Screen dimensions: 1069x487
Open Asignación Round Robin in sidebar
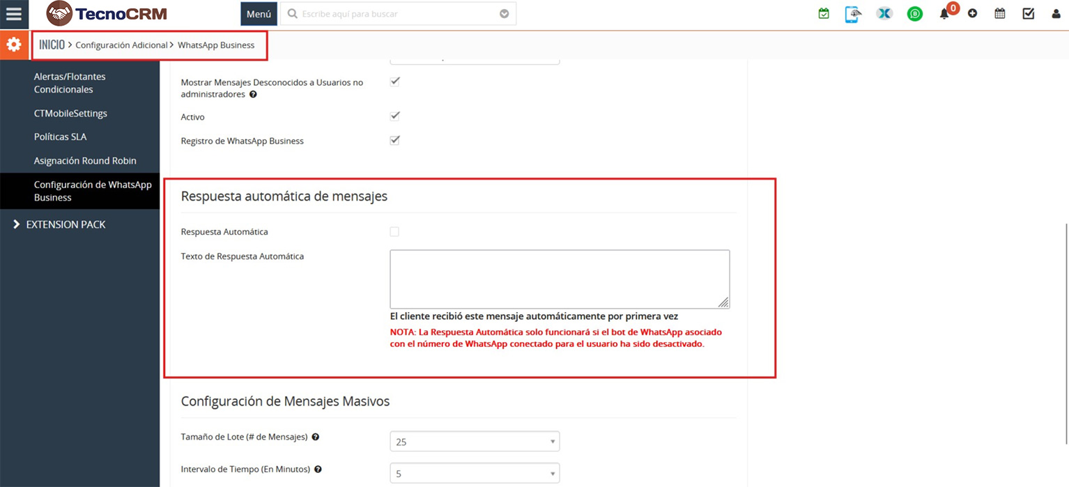pos(85,160)
